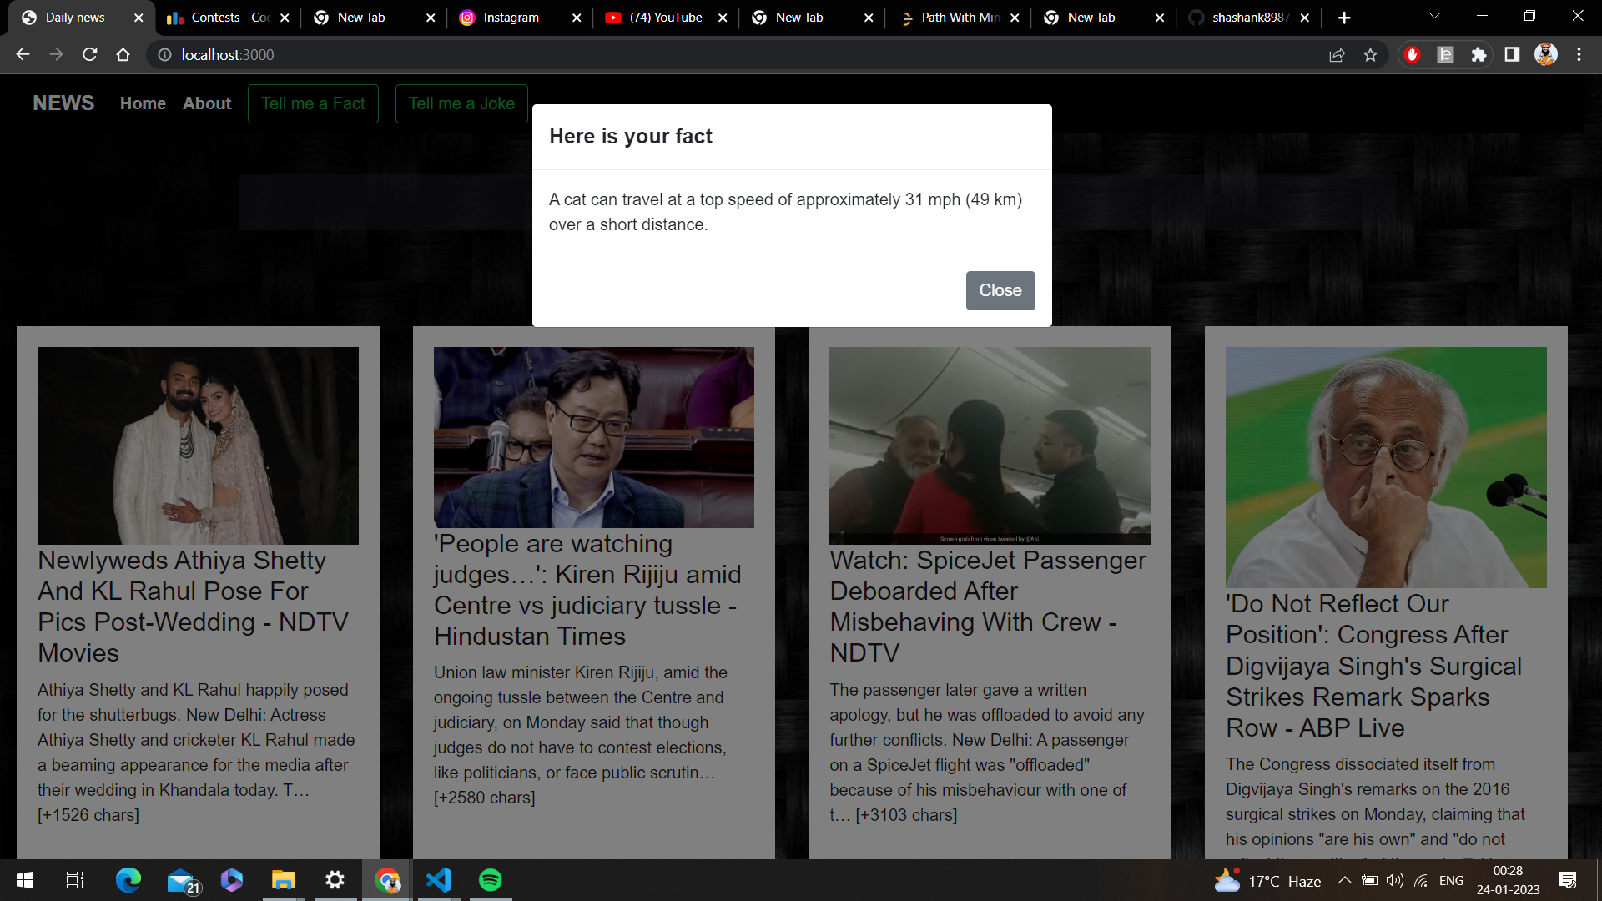Open a new browser tab
This screenshot has height=901, width=1602.
pos(1343,18)
